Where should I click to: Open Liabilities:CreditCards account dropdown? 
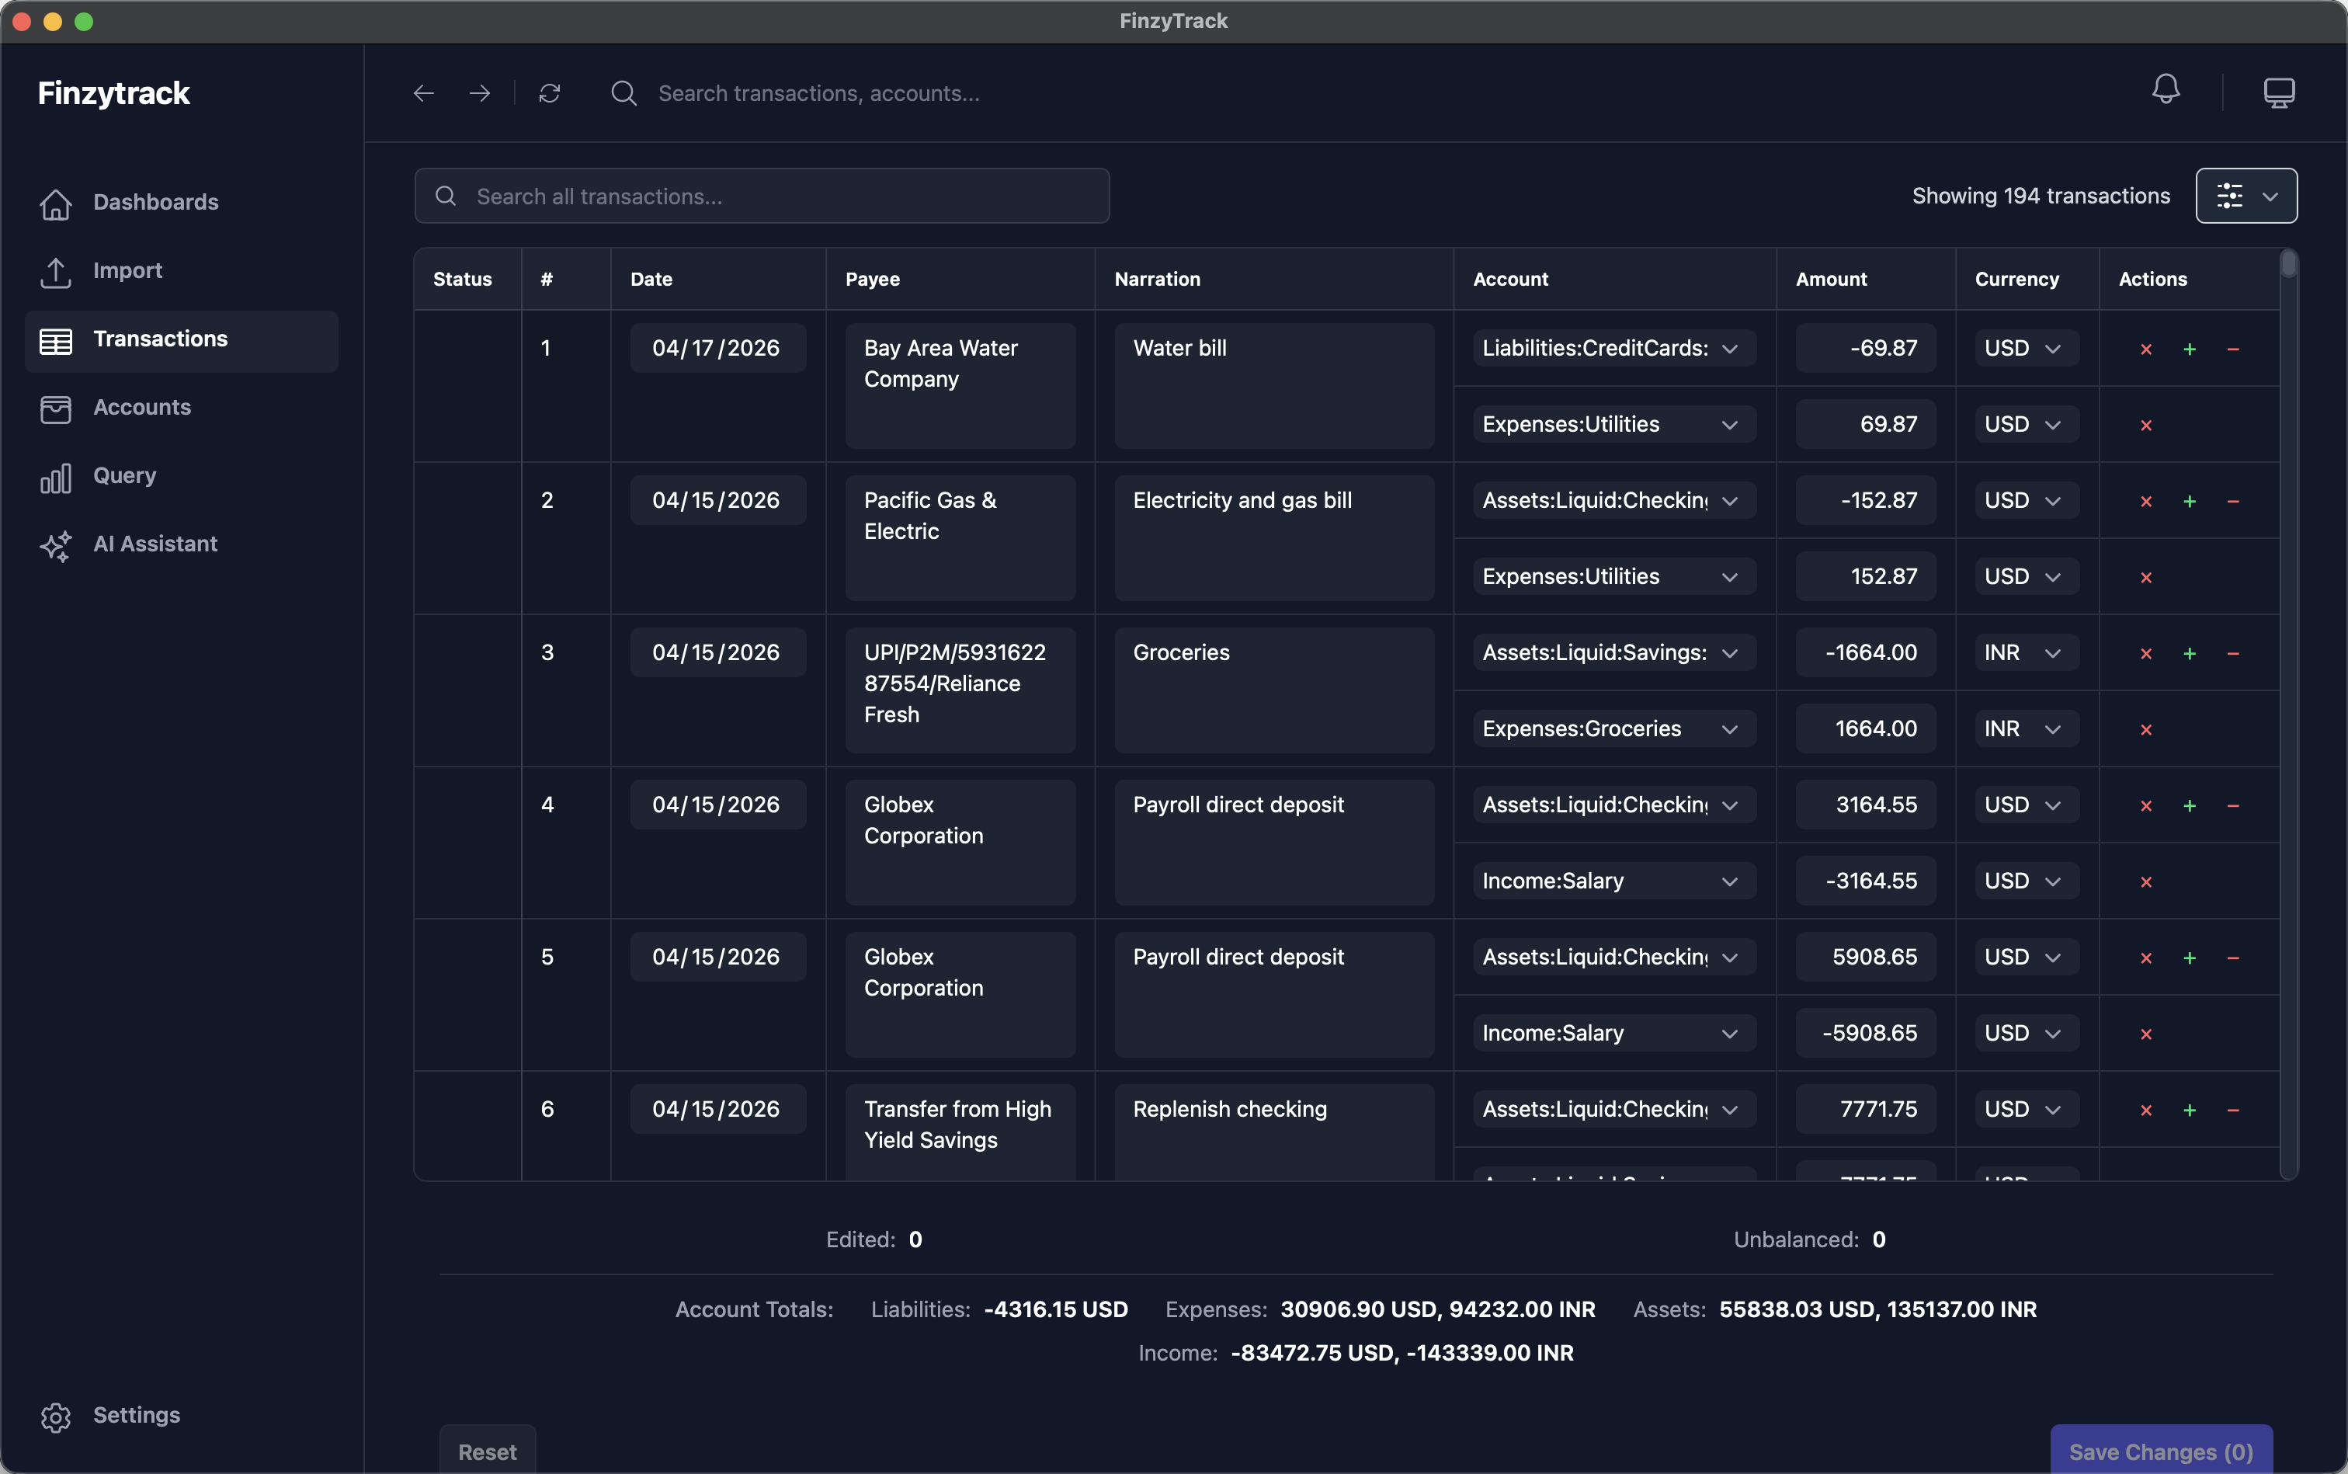pyautogui.click(x=1614, y=348)
